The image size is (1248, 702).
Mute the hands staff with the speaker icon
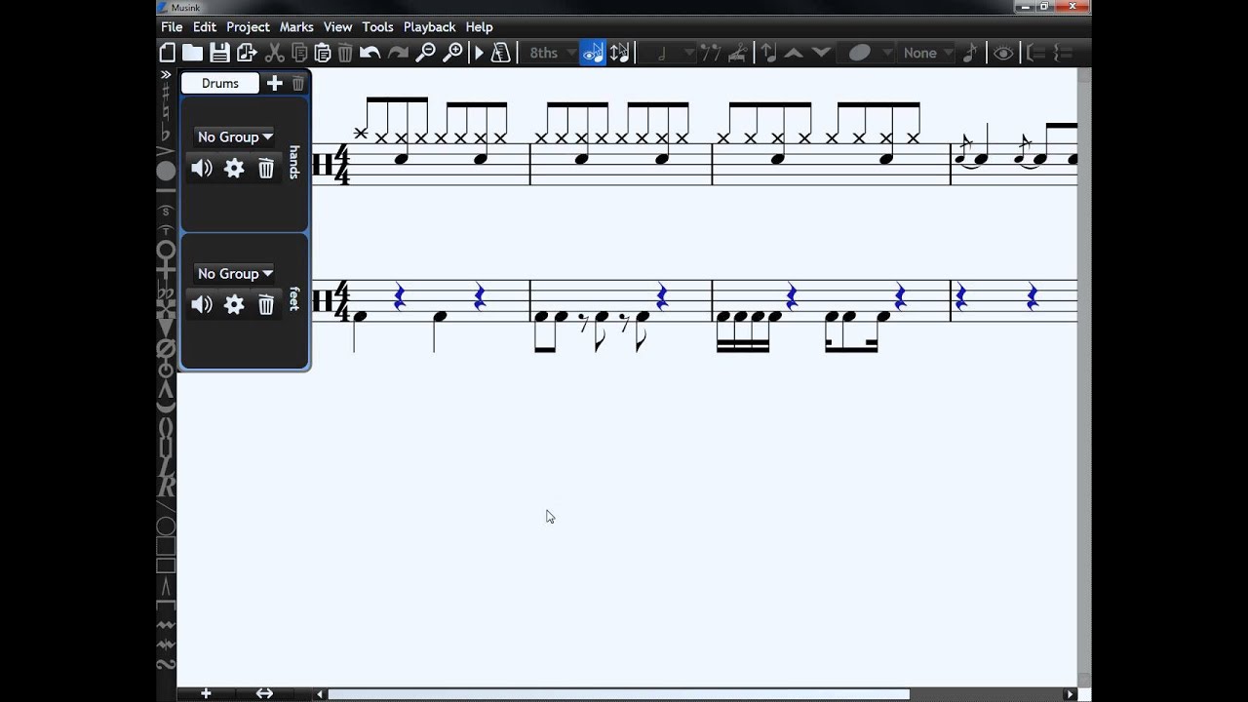click(x=202, y=169)
